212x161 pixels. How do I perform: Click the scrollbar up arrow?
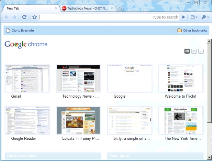pos(209,41)
